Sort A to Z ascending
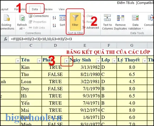Image resolution: width=154 pixels, height=126 pixels. coord(54,18)
